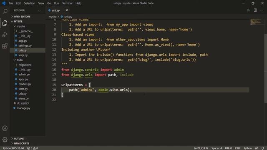Open the View menu
The height and width of the screenshot is (150, 267).
click(x=41, y=3)
